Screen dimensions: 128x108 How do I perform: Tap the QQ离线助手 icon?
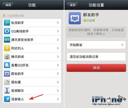(x=7, y=31)
